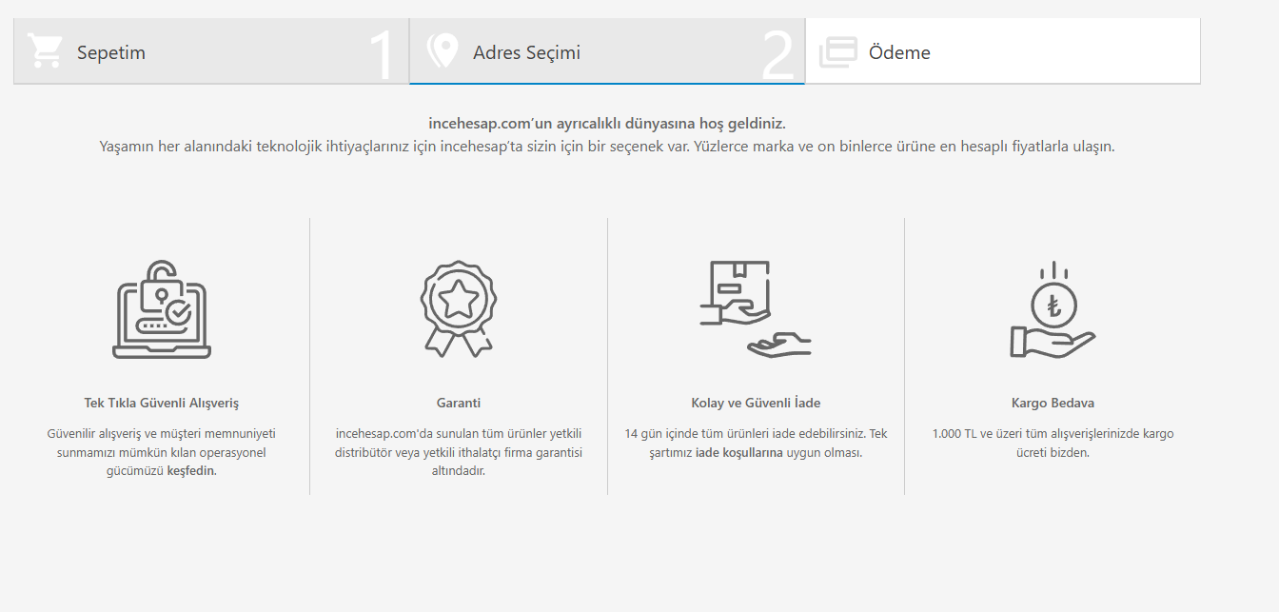This screenshot has height=612, width=1279.
Task: Click the paragraph starting 'Yaşamın her alanındaki'
Action: click(x=607, y=147)
